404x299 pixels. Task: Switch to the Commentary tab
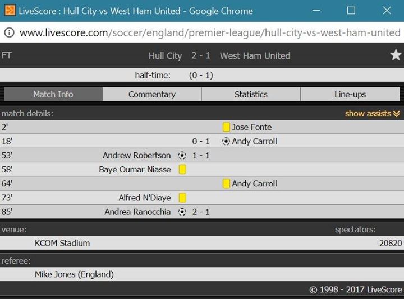point(151,95)
